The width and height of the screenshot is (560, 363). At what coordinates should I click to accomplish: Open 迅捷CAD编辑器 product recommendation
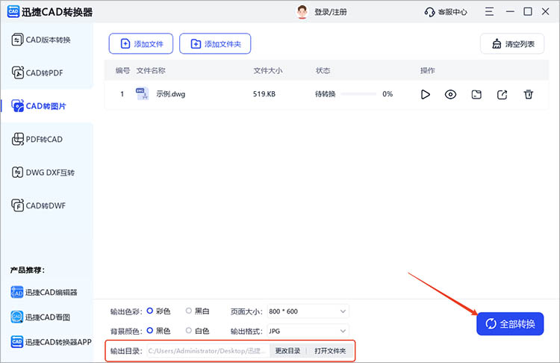tap(44, 292)
